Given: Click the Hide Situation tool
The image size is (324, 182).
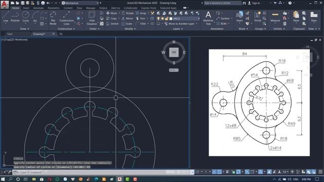Looking at the screenshot, I should (92, 18).
